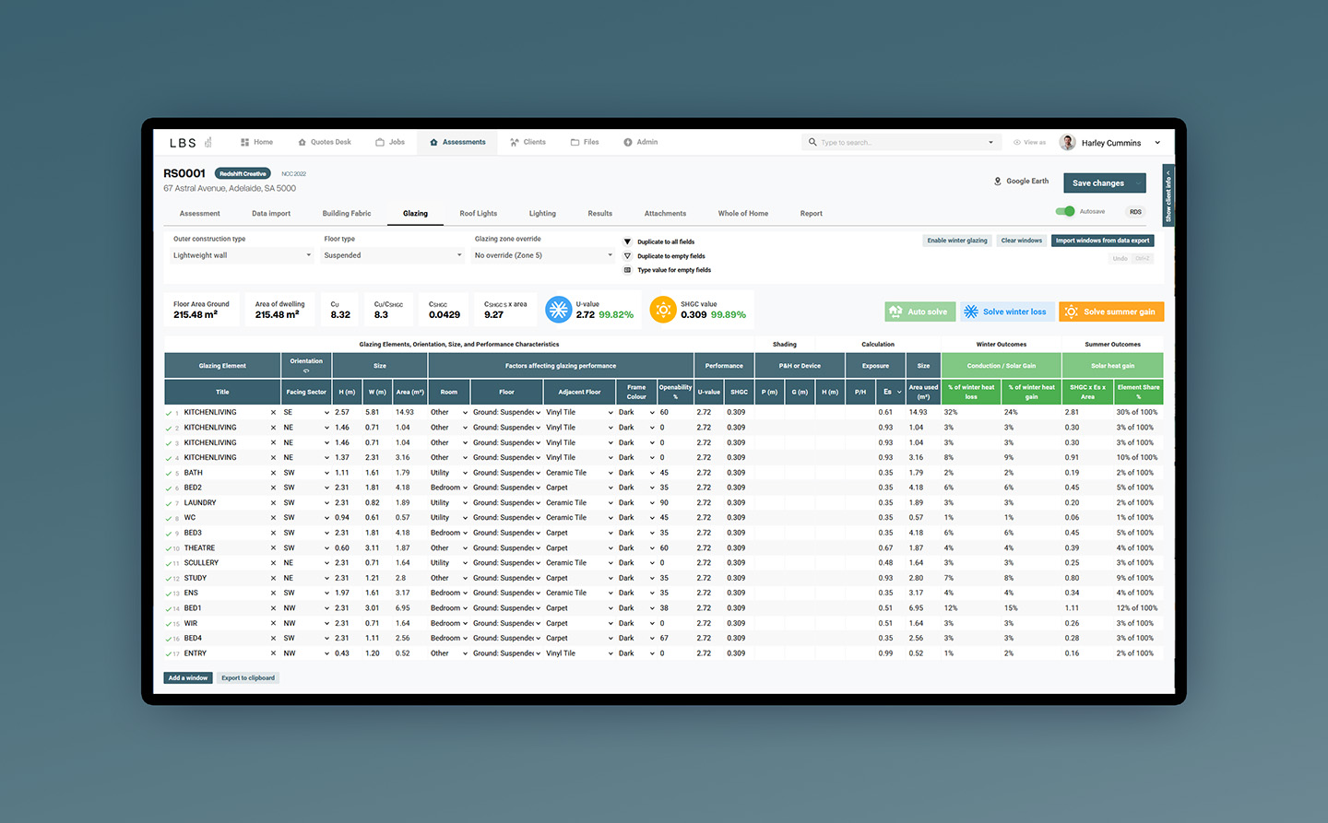The height and width of the screenshot is (823, 1328).
Task: Open the search field dropdown arrow
Action: (x=991, y=142)
